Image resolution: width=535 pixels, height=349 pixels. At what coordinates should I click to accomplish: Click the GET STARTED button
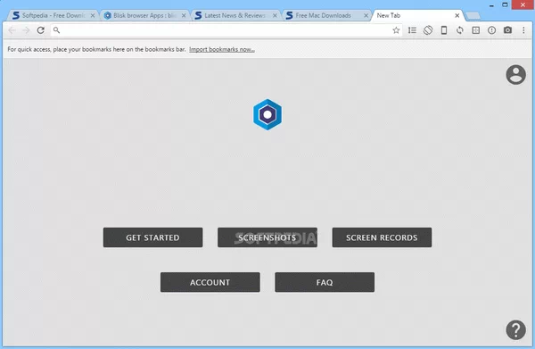152,237
